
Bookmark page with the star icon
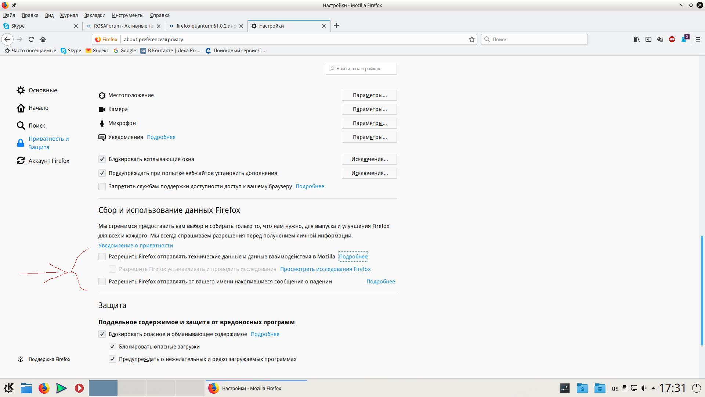pyautogui.click(x=472, y=39)
